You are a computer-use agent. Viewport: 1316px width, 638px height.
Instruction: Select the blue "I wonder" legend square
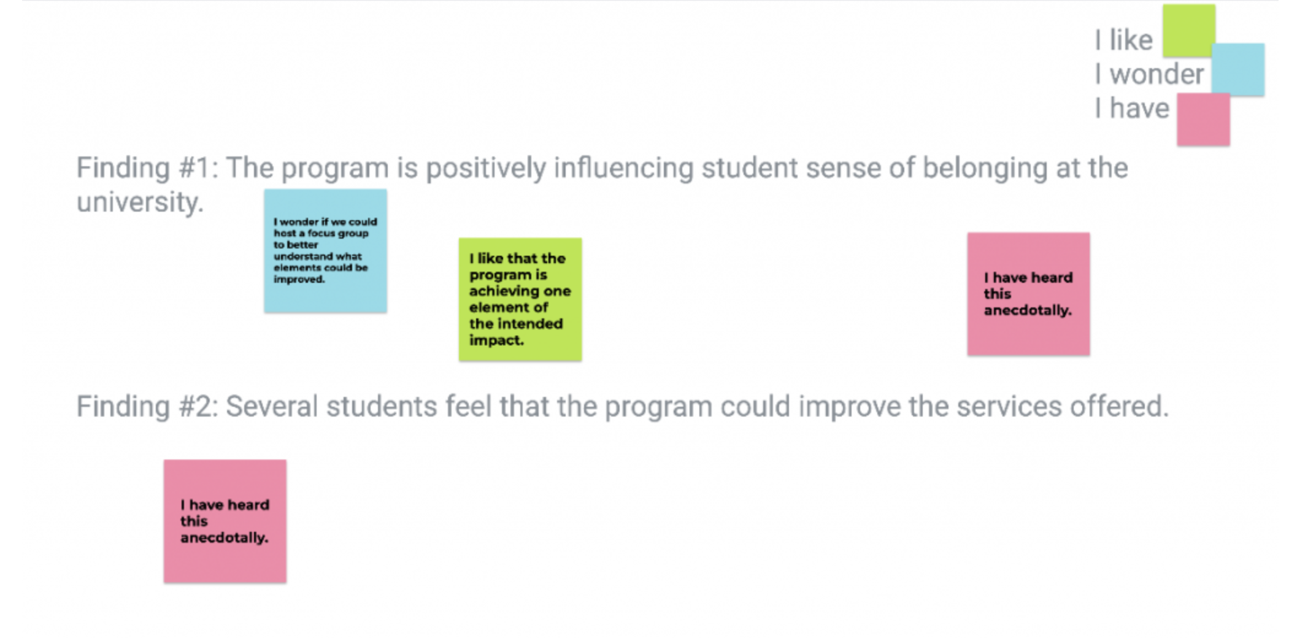click(x=1238, y=69)
